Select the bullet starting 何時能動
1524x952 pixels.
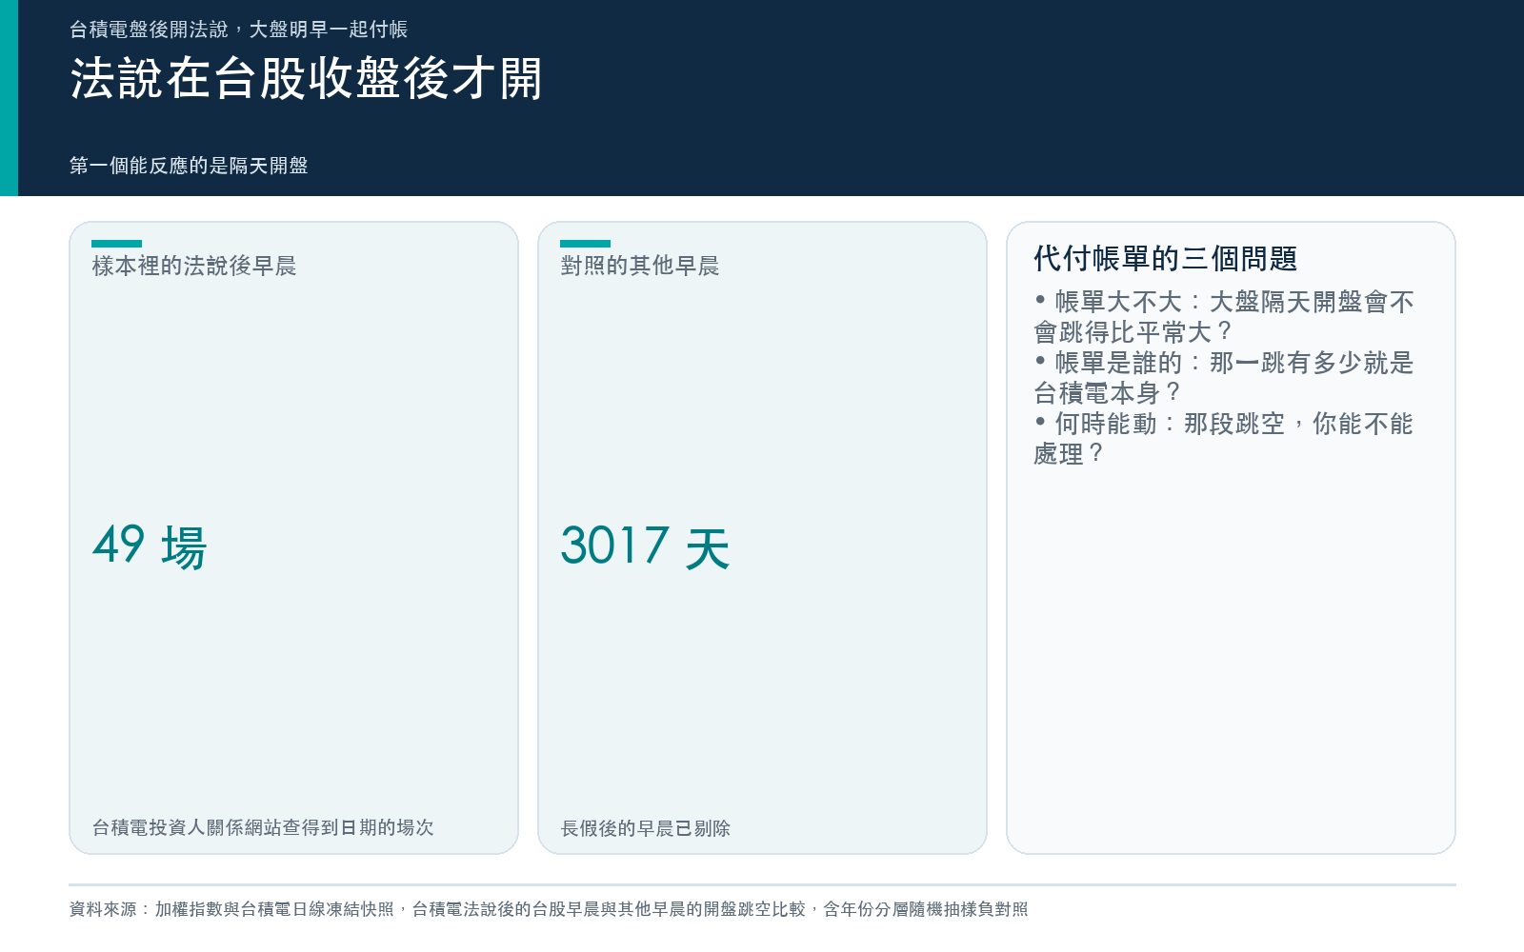(x=1224, y=439)
